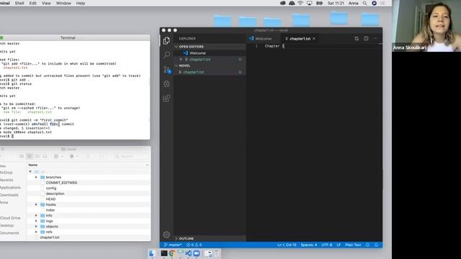Image resolution: width=461 pixels, height=259 pixels.
Task: Open the Extensions view in activity bar
Action: pos(166,98)
